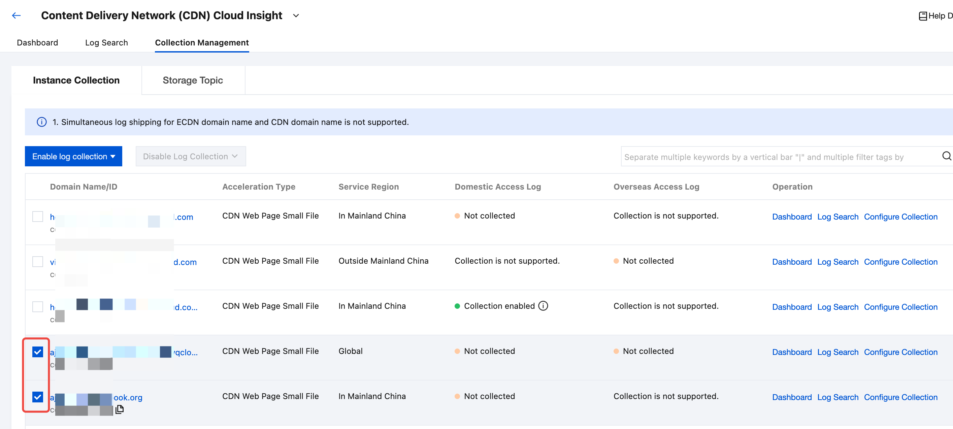Click the search magnifier icon
Viewport: 953px width, 429px height.
[946, 156]
